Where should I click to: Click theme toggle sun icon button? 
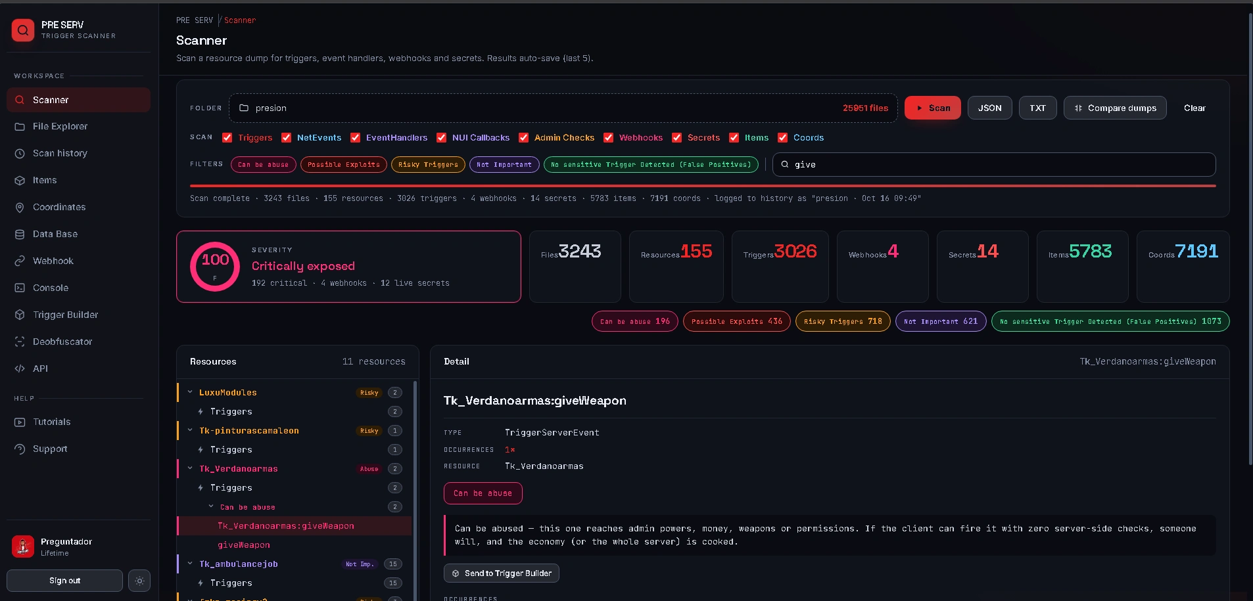click(139, 581)
